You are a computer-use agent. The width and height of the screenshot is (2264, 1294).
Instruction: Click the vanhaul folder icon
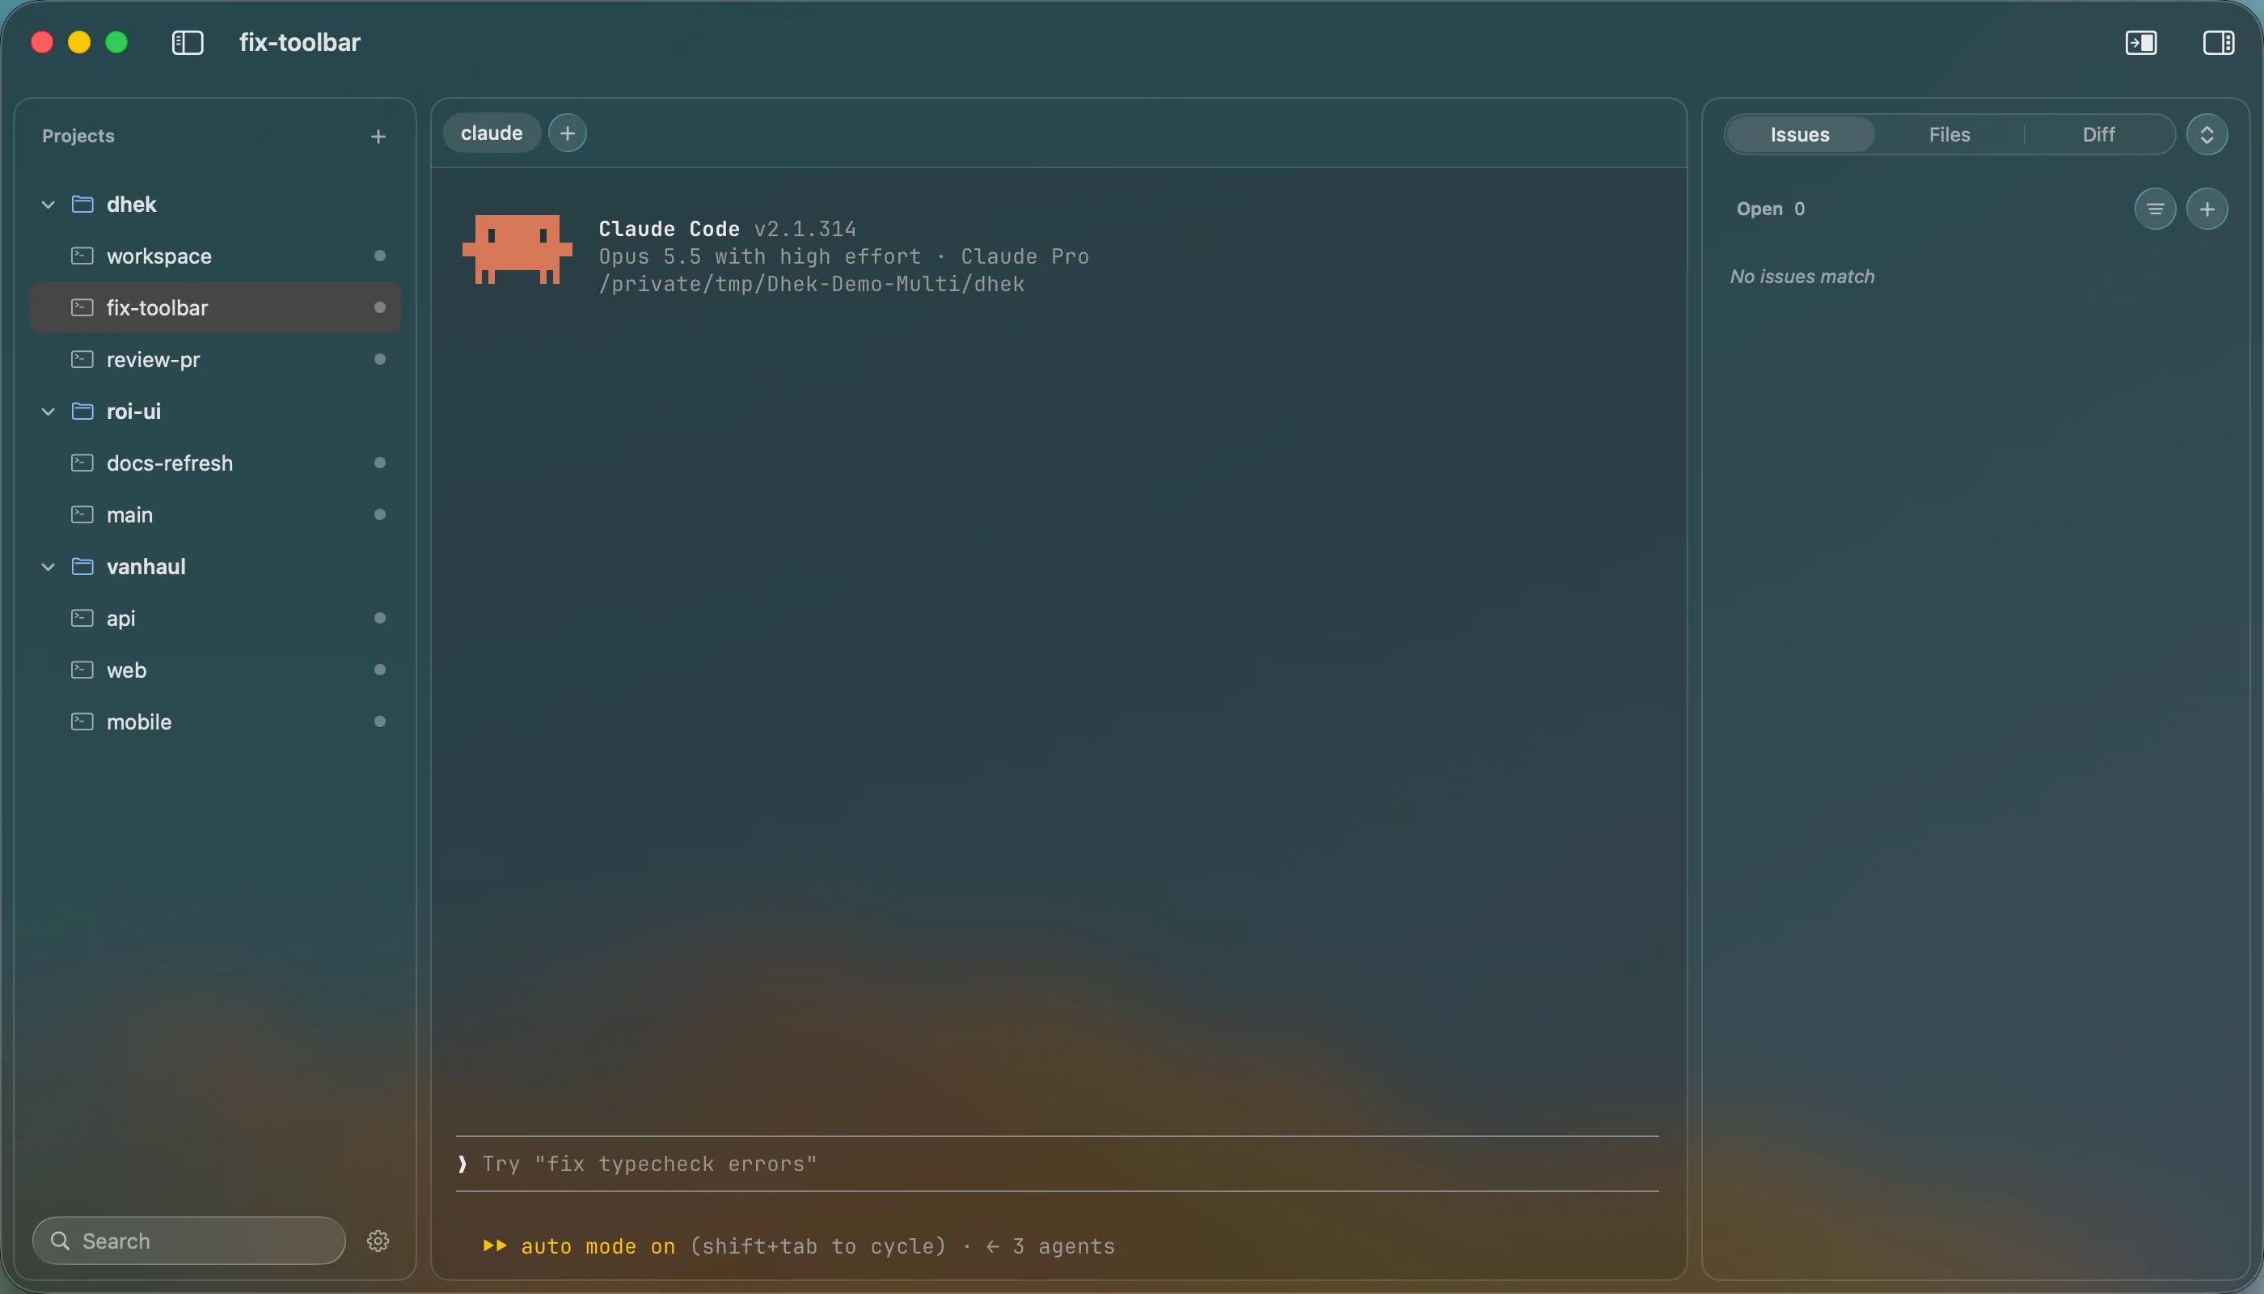(82, 566)
